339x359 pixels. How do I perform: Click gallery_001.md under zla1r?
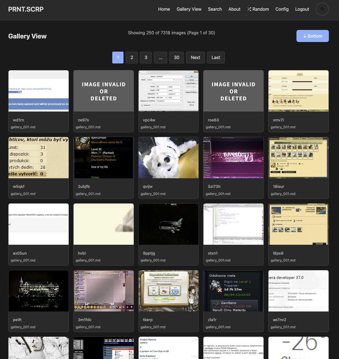[218, 327]
